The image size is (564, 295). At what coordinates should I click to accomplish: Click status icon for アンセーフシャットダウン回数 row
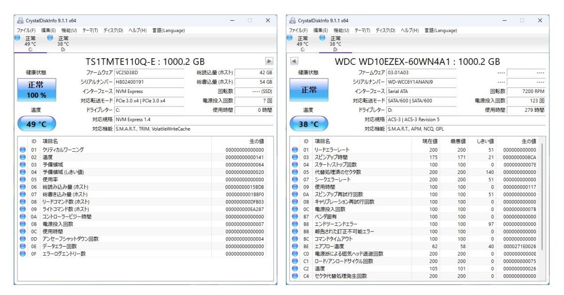pos(23,239)
